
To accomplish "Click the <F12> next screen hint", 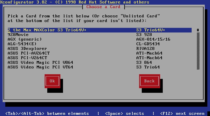I will tap(182, 113).
